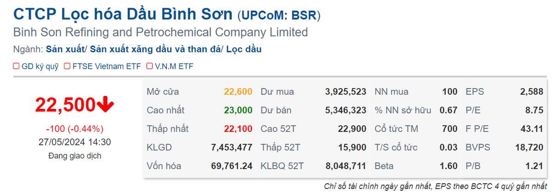553x193 pixels.
Task: Click the Thấp nhất value 22,100
Action: (238, 129)
